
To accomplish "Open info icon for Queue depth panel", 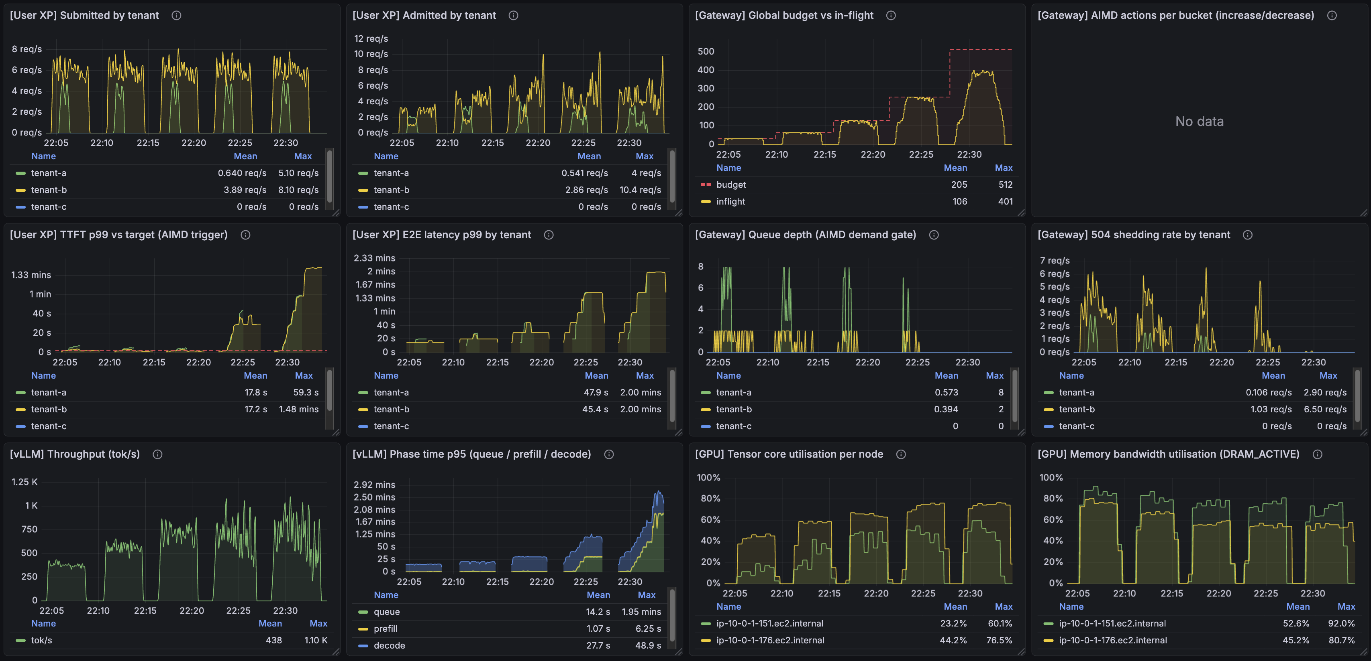I will (934, 235).
